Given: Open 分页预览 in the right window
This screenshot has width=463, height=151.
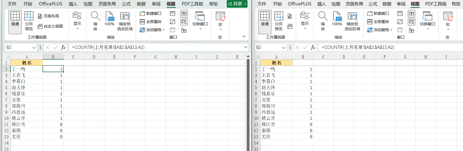Looking at the screenshot, I should point(279,21).
